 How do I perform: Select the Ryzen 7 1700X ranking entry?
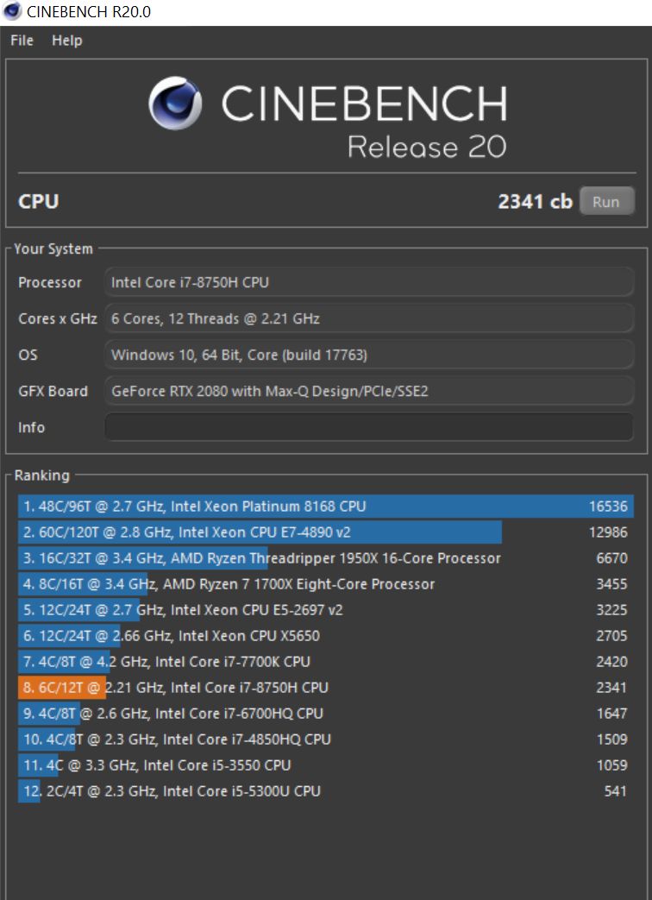(326, 583)
